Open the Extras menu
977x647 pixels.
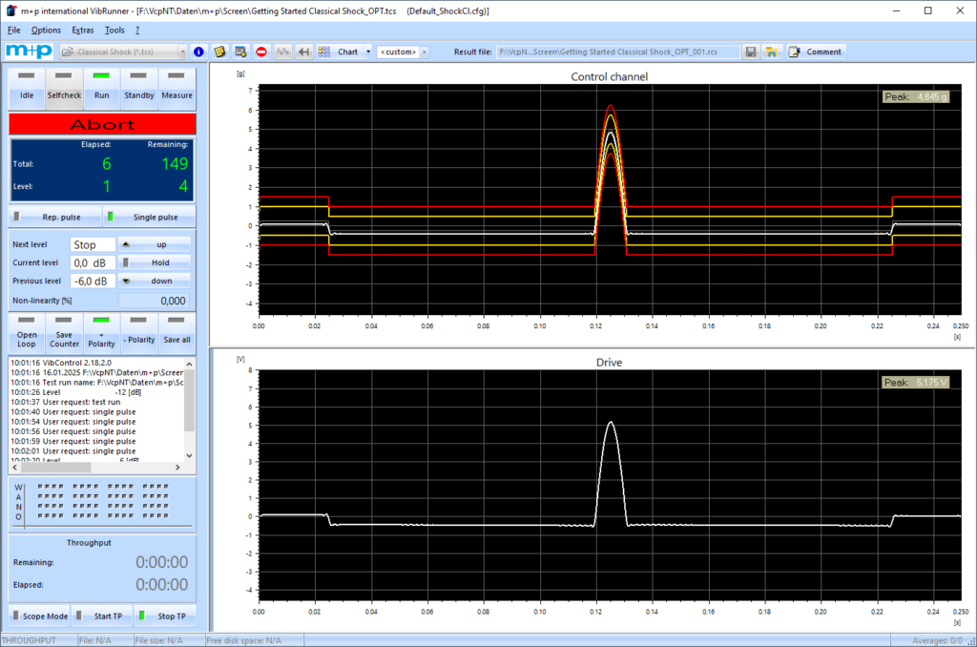tap(83, 31)
